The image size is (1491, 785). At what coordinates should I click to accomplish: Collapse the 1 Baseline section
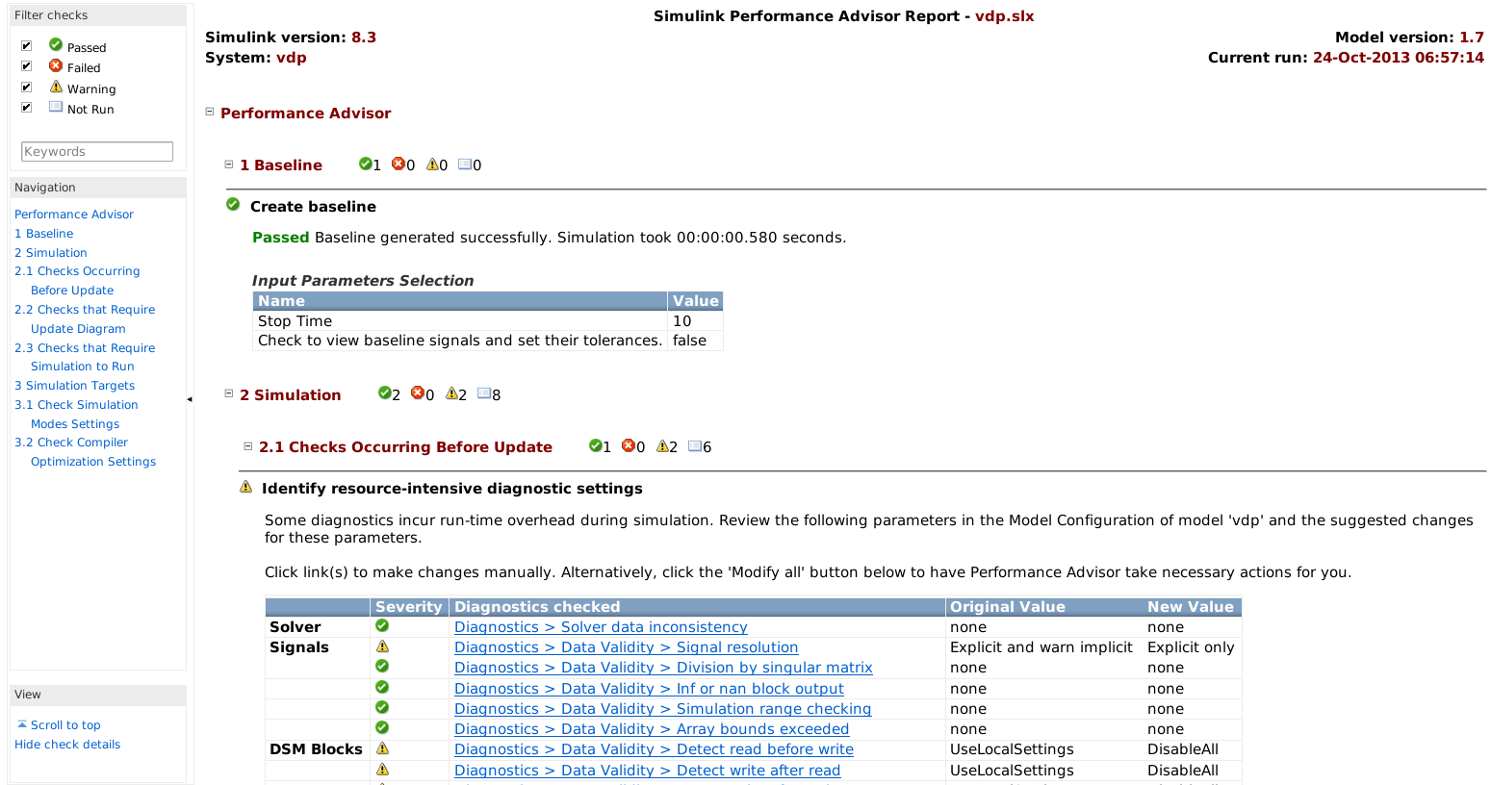coord(229,165)
